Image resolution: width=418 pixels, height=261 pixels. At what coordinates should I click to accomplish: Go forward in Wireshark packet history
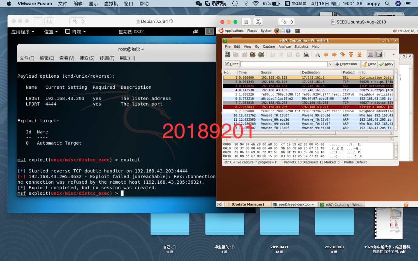pyautogui.click(x=334, y=54)
